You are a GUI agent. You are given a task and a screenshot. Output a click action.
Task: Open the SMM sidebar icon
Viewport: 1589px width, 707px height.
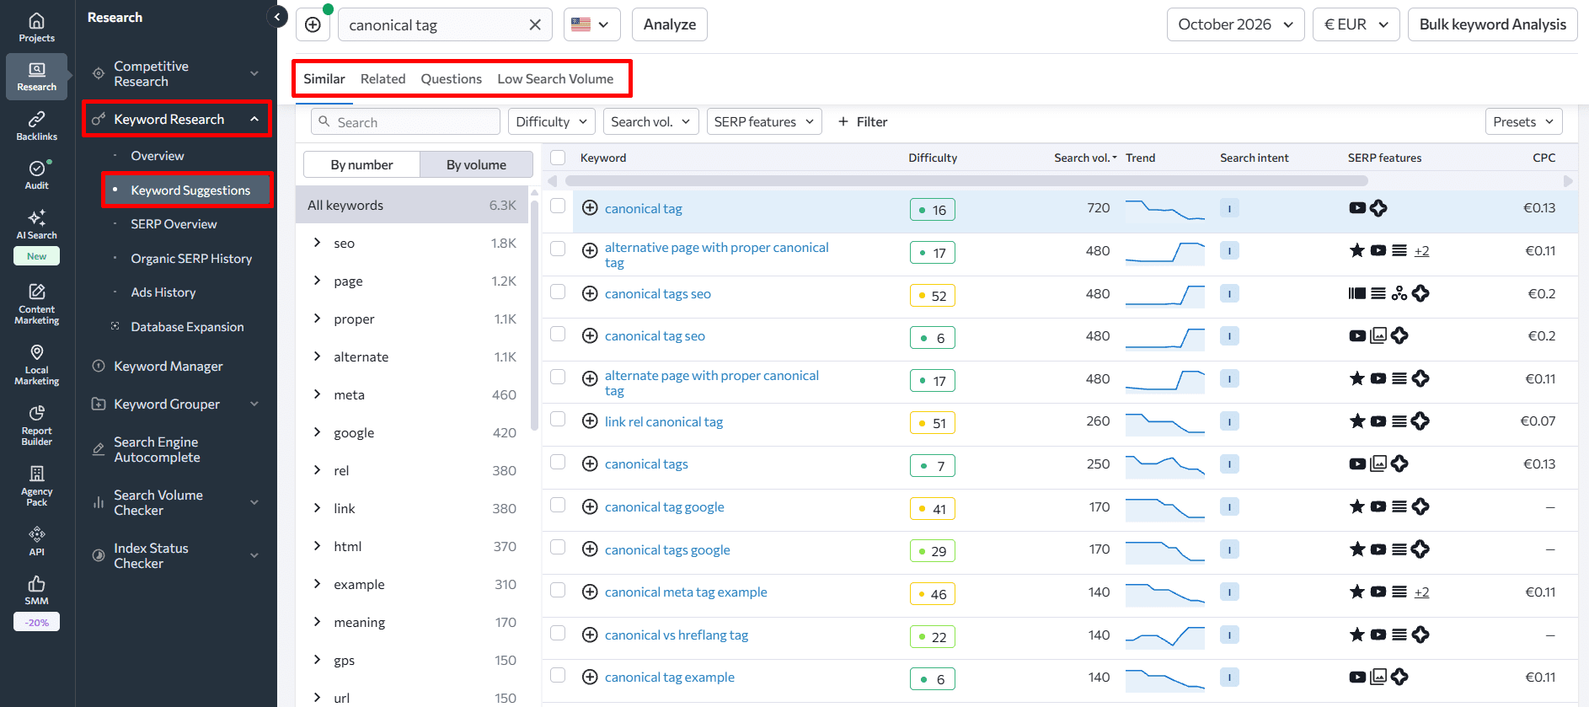[36, 591]
